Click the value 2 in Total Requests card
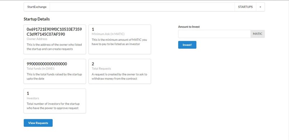Viewport: 289px width, 140px height. coord(93,64)
